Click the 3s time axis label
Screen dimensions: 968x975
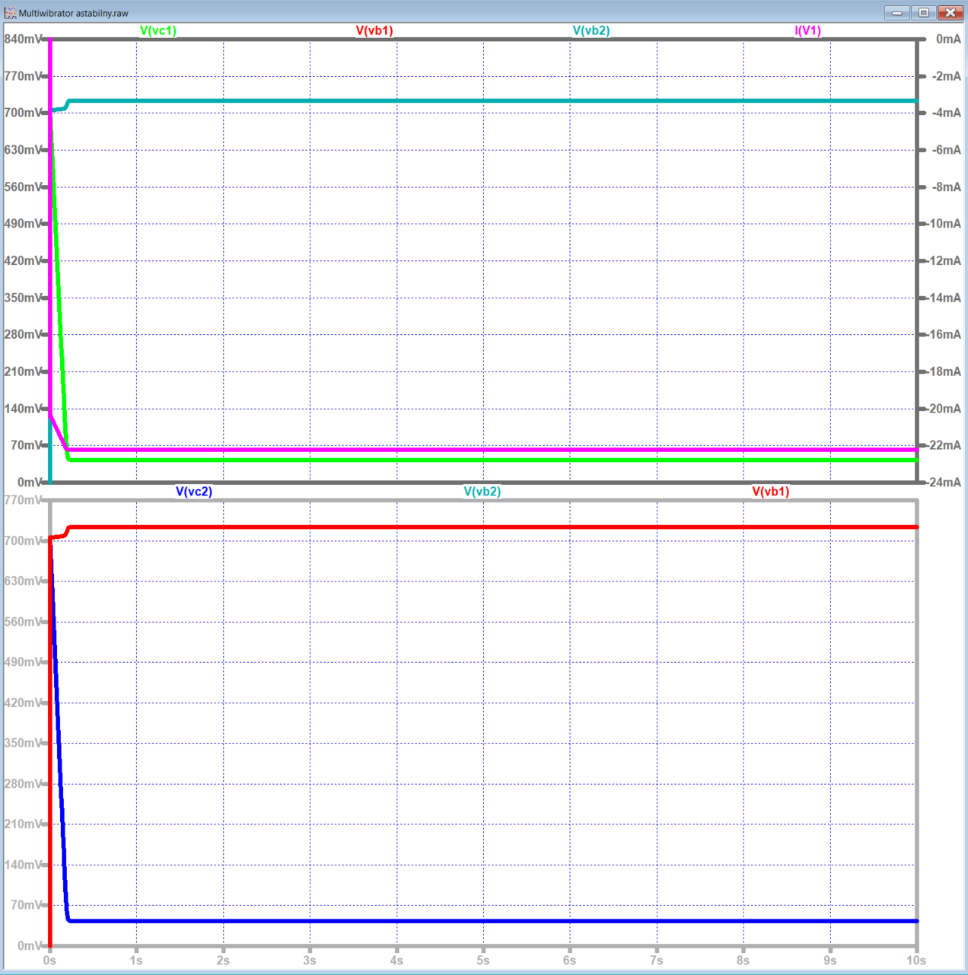310,961
